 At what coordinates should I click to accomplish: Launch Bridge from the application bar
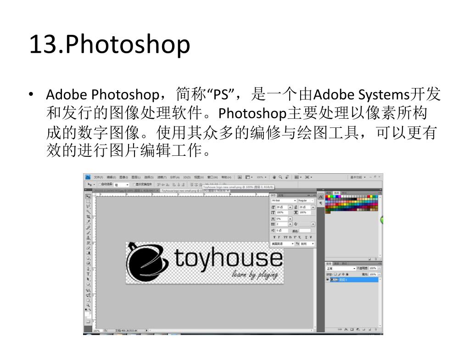[x=240, y=177]
